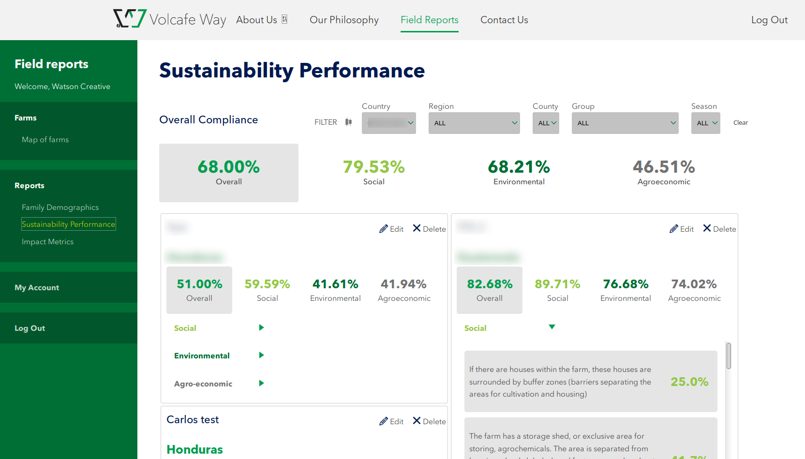Click X Delete icon on 82.68% report card
Screen dimensions: 805x459
click(707, 228)
